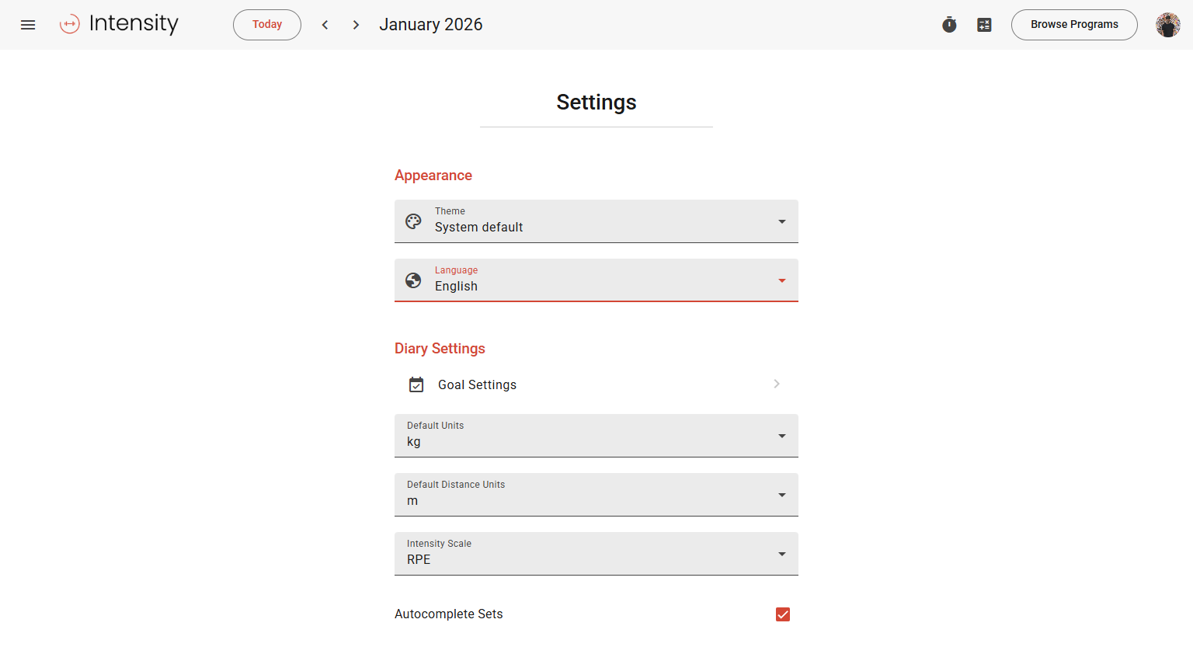The height and width of the screenshot is (654, 1193).
Task: Click the Browse Programs button
Action: click(x=1074, y=25)
